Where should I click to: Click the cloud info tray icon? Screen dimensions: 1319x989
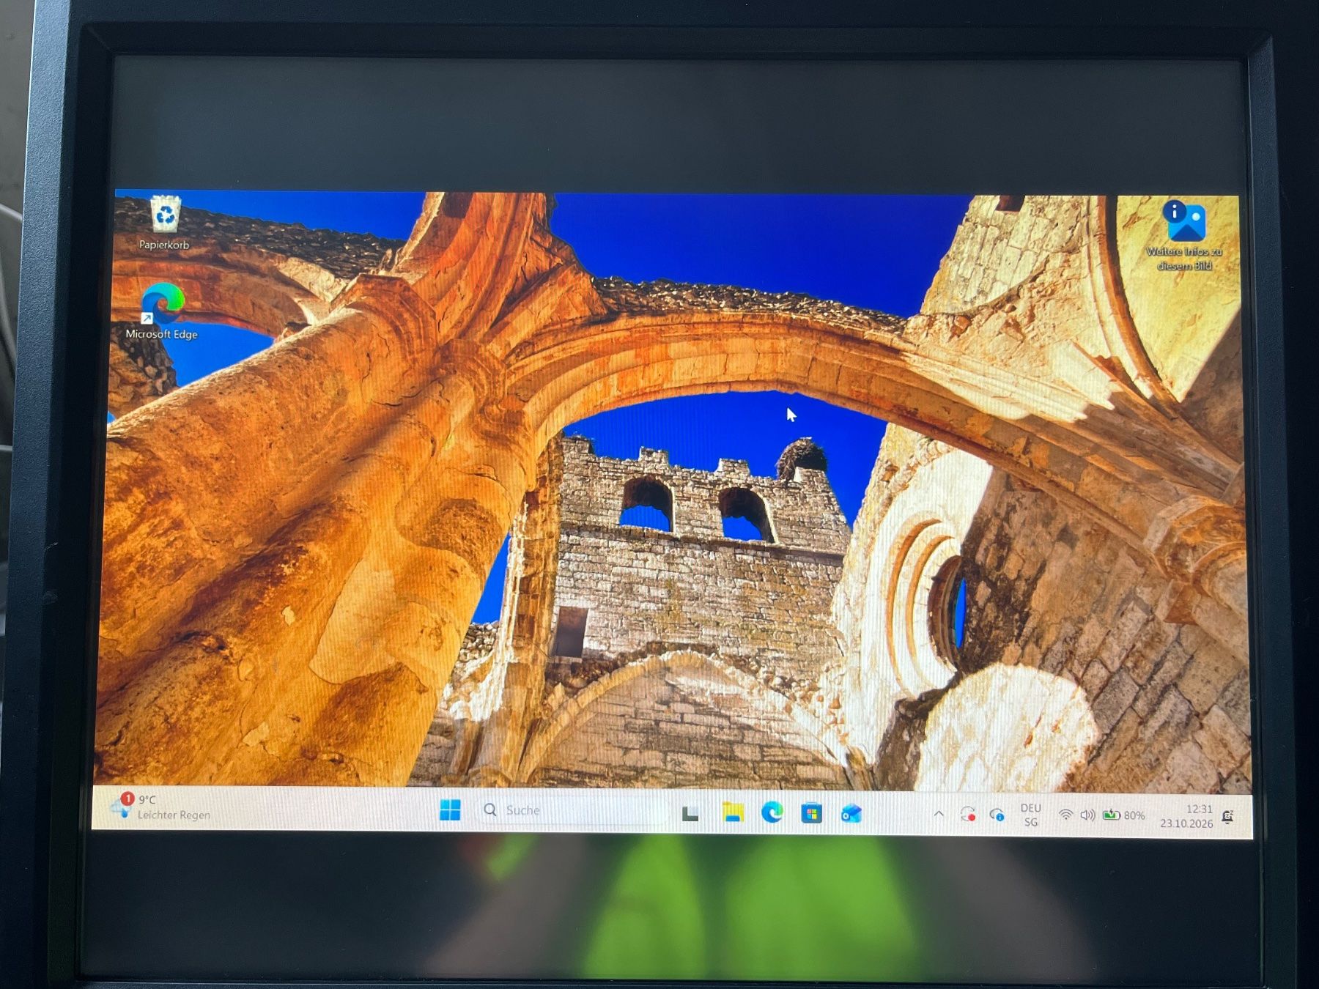[x=997, y=815]
